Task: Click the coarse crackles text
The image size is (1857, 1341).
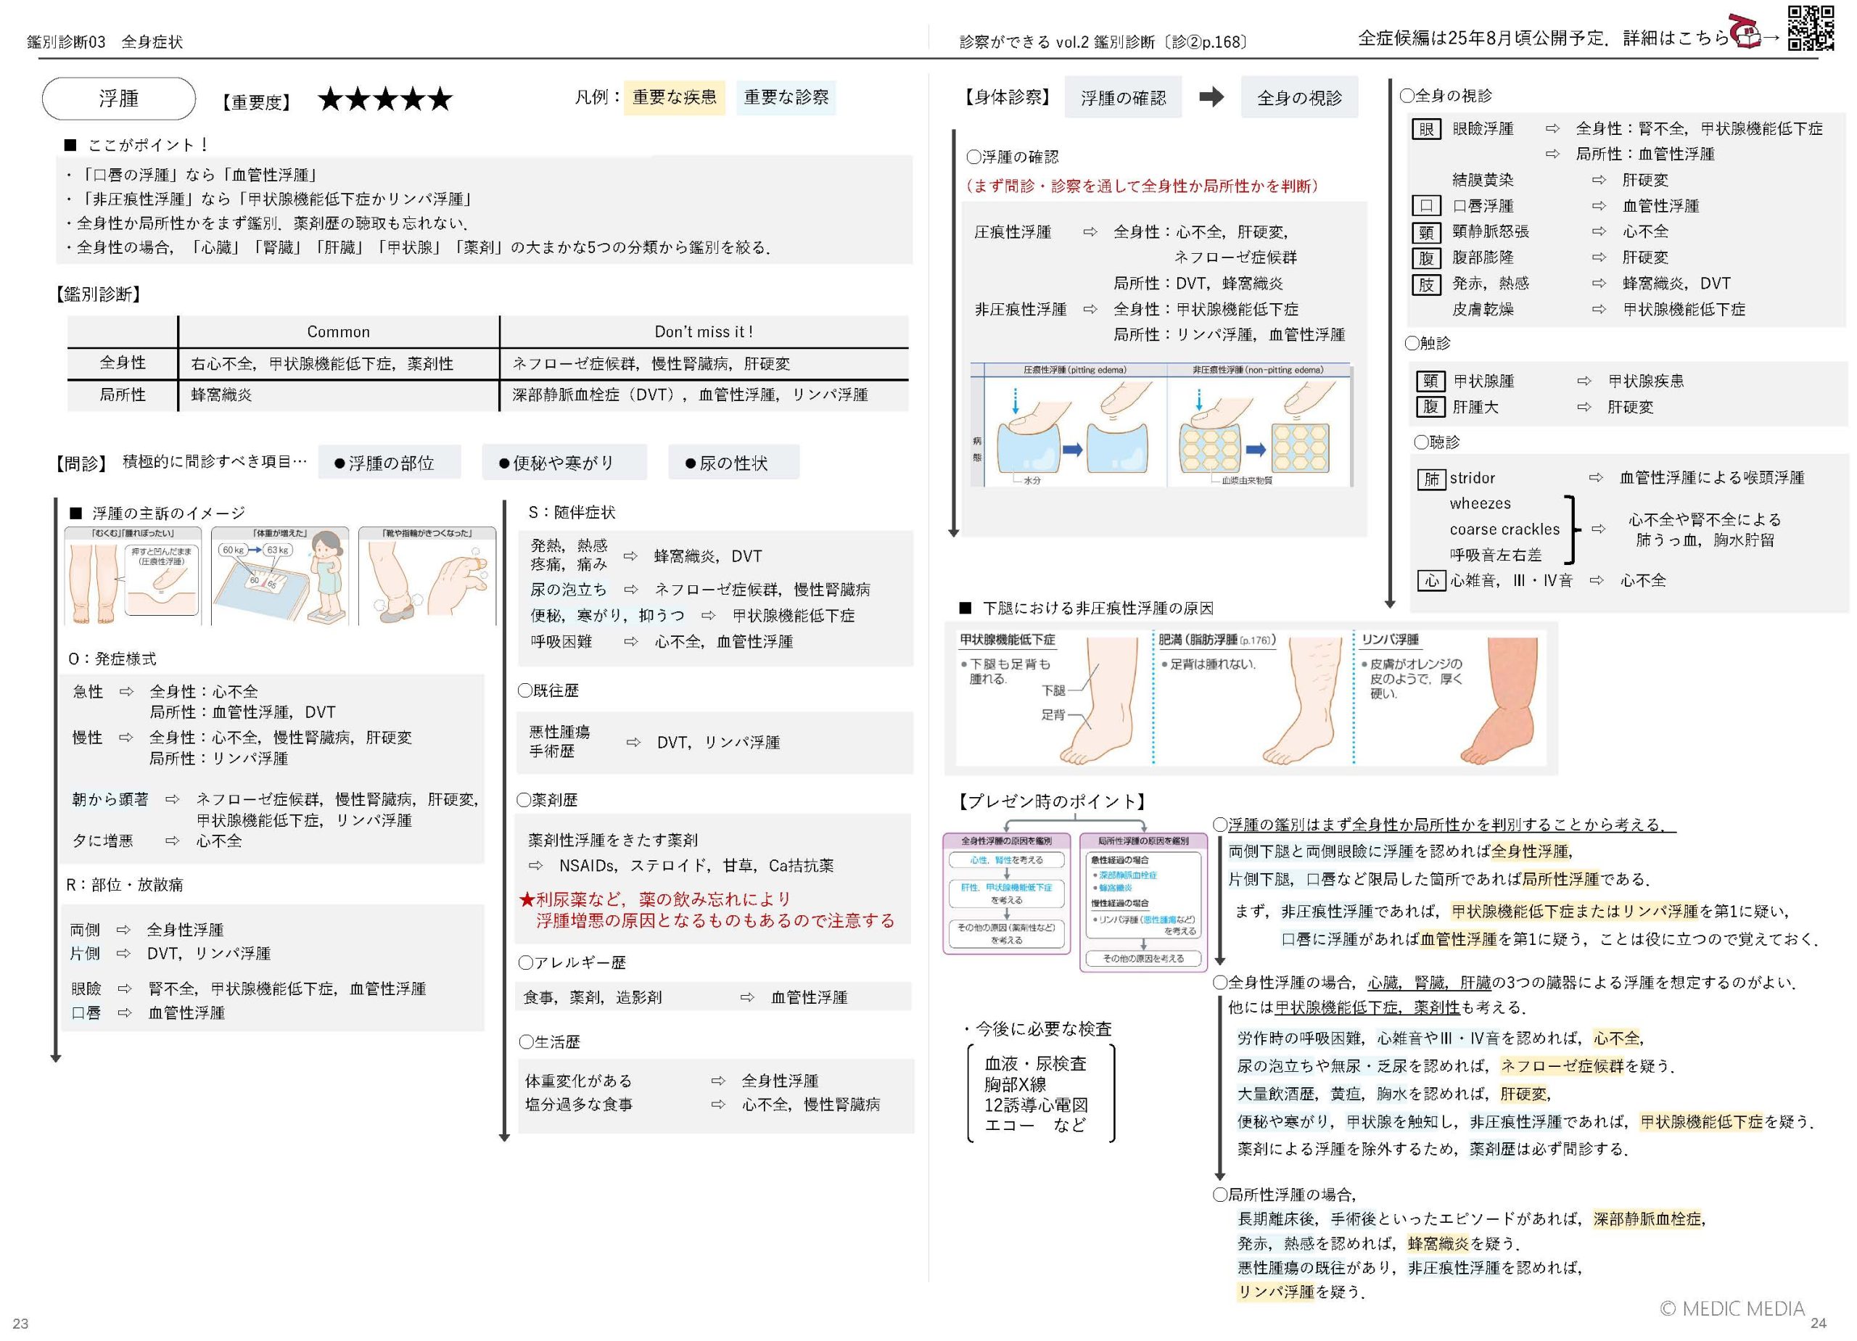Action: (1505, 529)
